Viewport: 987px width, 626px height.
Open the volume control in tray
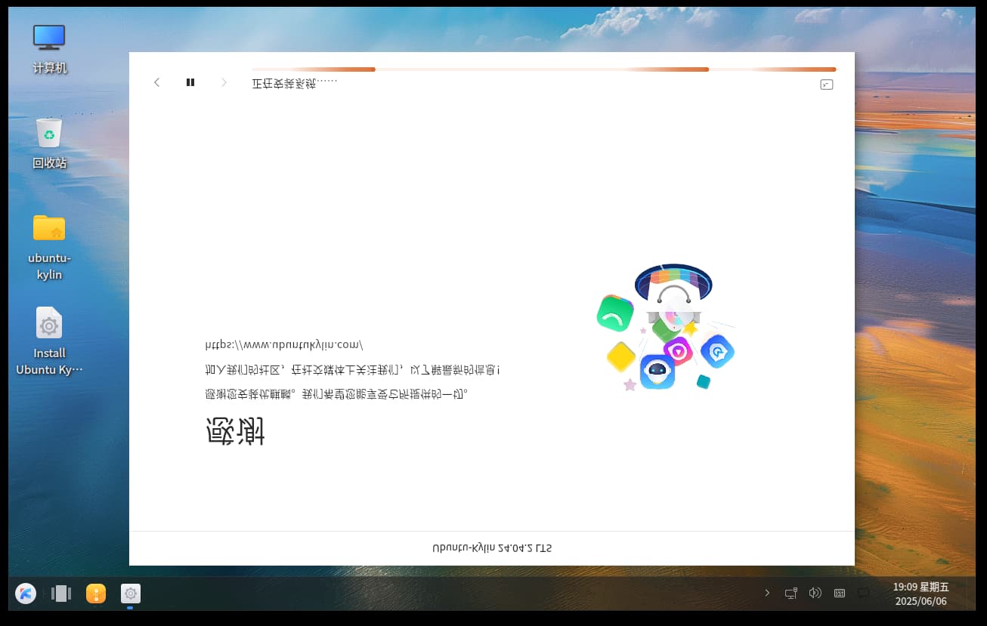coord(815,593)
